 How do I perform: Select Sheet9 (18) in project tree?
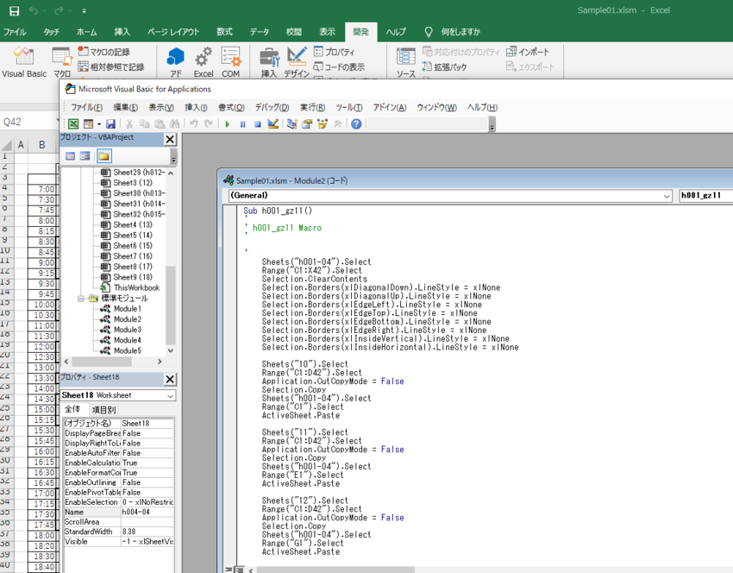click(133, 277)
